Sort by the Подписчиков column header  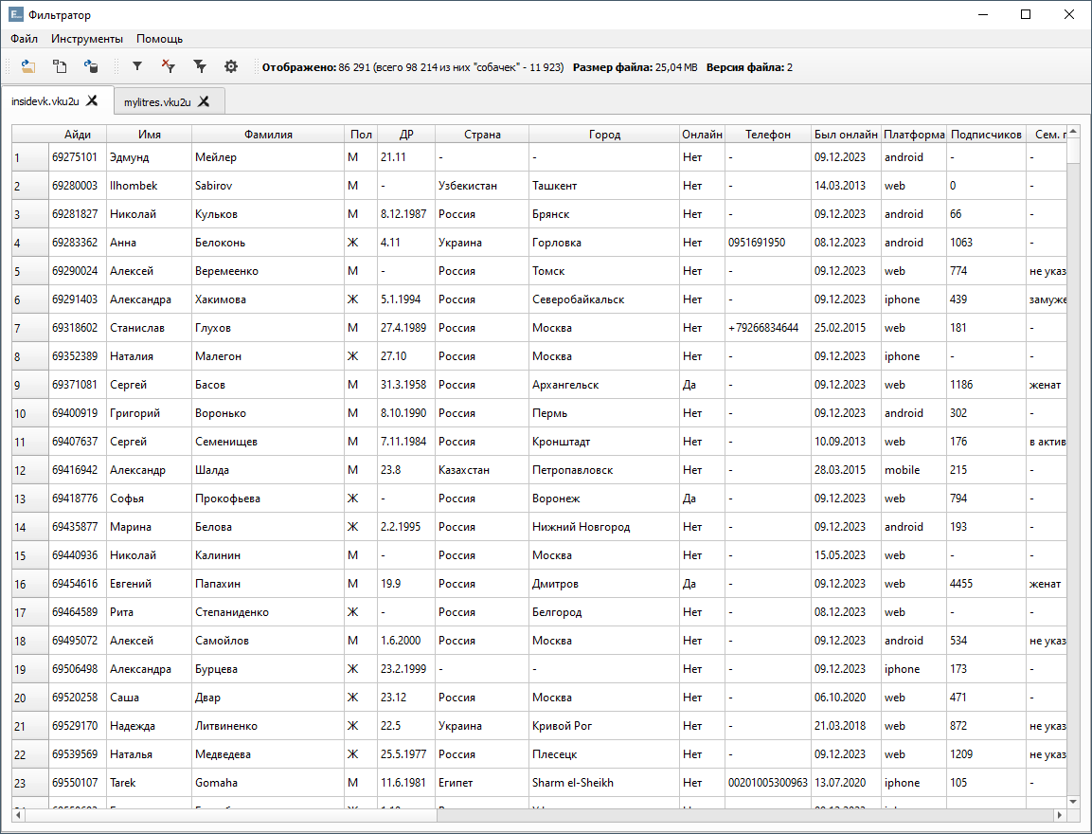[986, 135]
